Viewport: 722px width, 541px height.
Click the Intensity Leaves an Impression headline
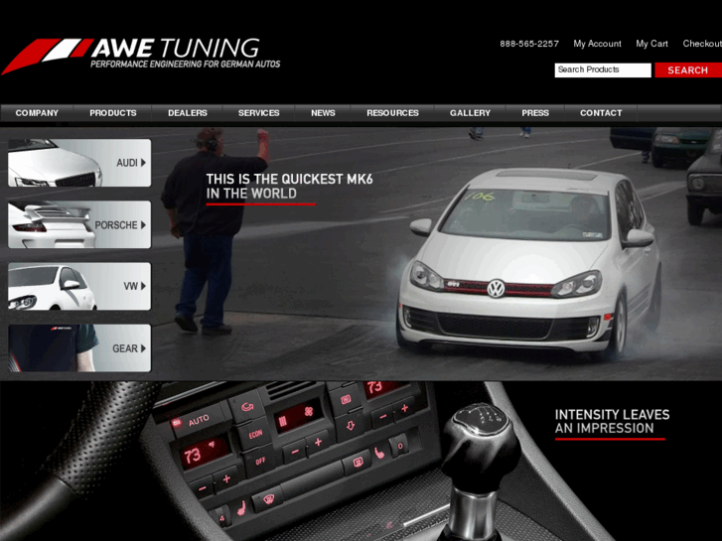click(612, 421)
